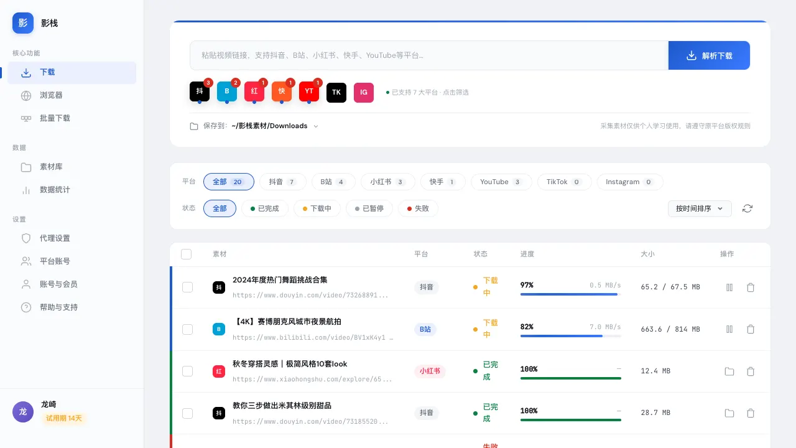This screenshot has height=448, width=796.
Task: Click the 解析下载 button
Action: click(x=709, y=55)
